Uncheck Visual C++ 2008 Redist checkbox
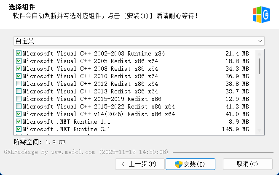This screenshot has width=279, height=175. [x=19, y=69]
